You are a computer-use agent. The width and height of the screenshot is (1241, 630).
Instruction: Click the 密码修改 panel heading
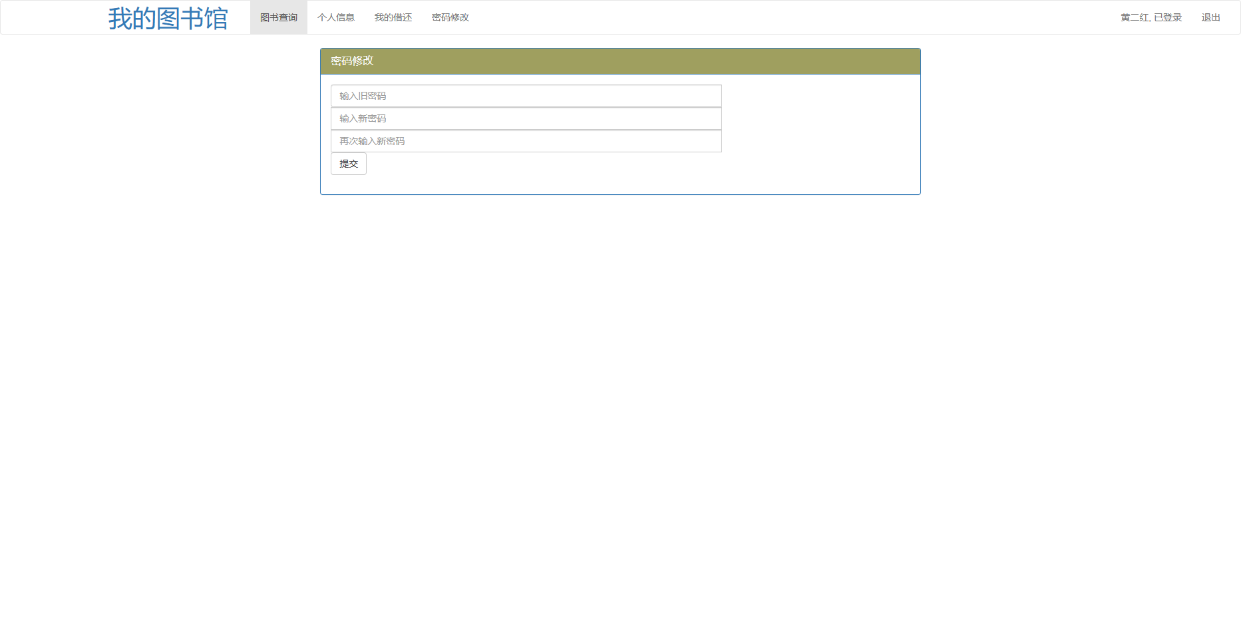click(352, 61)
